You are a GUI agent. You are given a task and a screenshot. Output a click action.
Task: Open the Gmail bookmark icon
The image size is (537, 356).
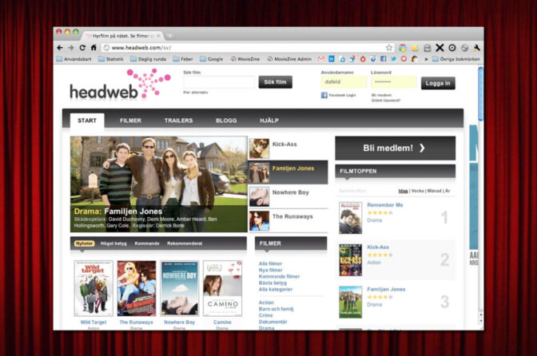tap(321, 59)
